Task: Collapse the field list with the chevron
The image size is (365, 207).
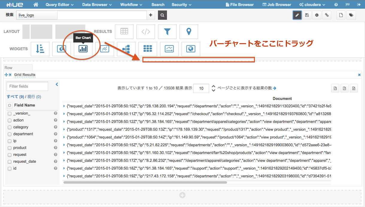Action: click(x=57, y=85)
